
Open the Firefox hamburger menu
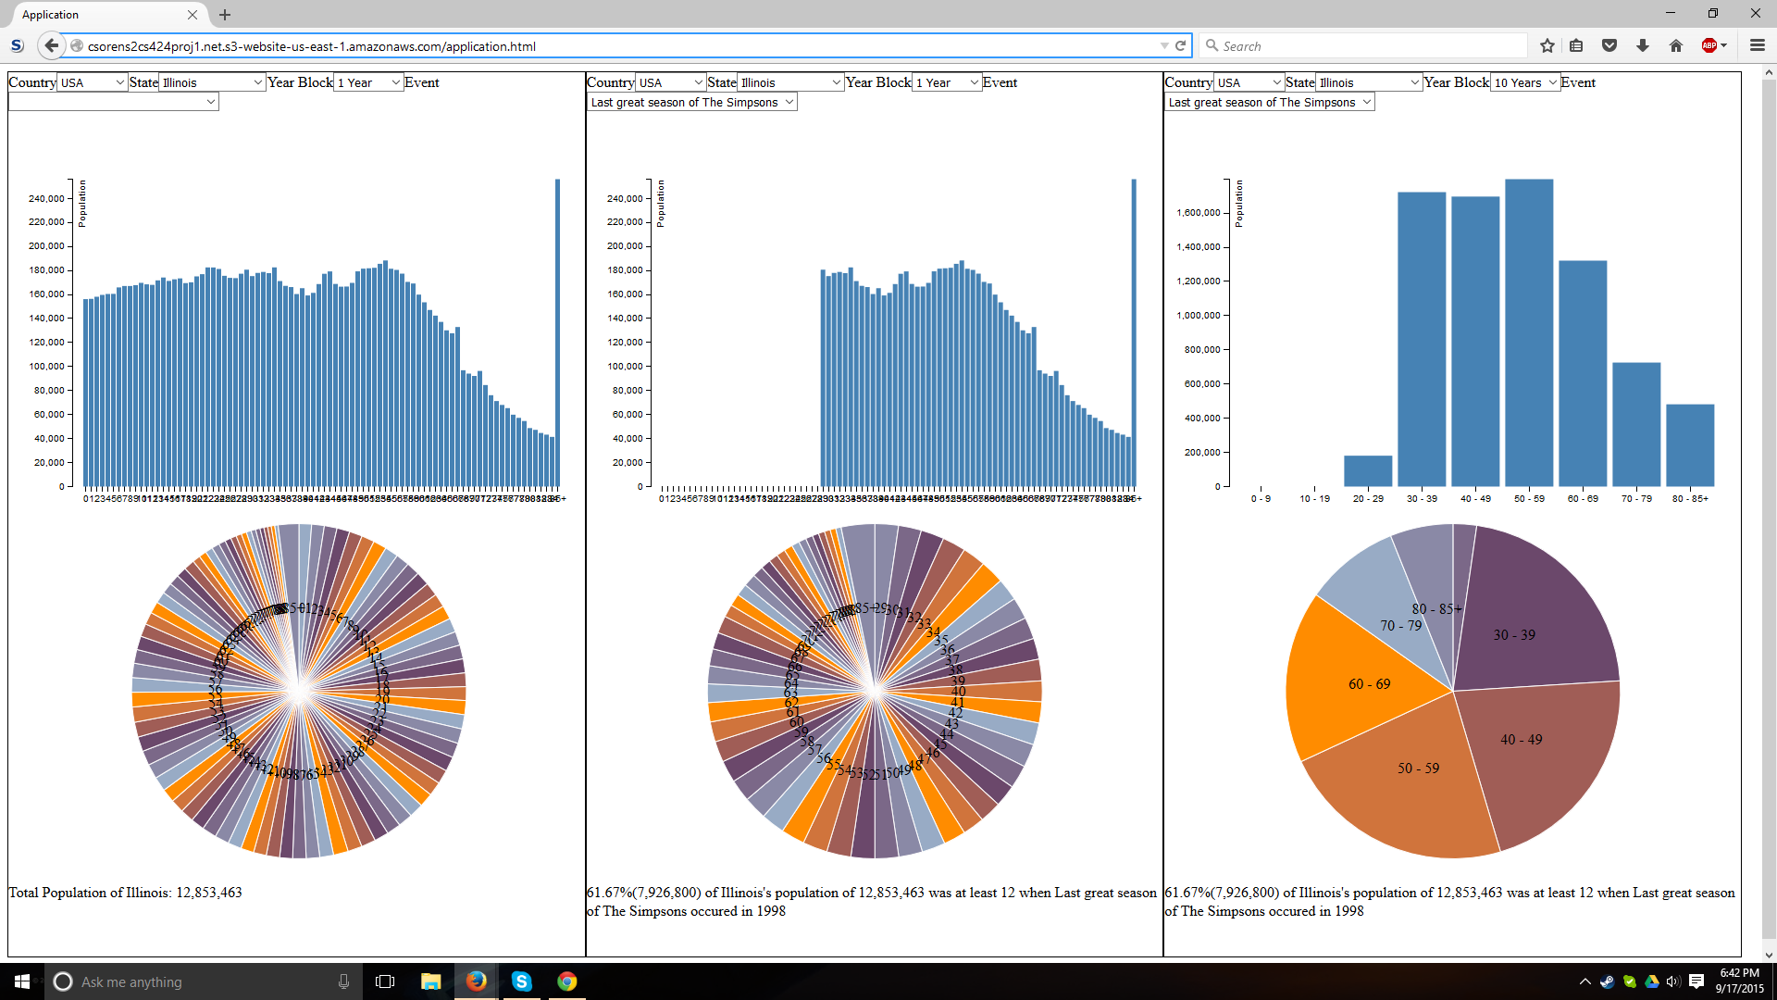pos(1757,45)
